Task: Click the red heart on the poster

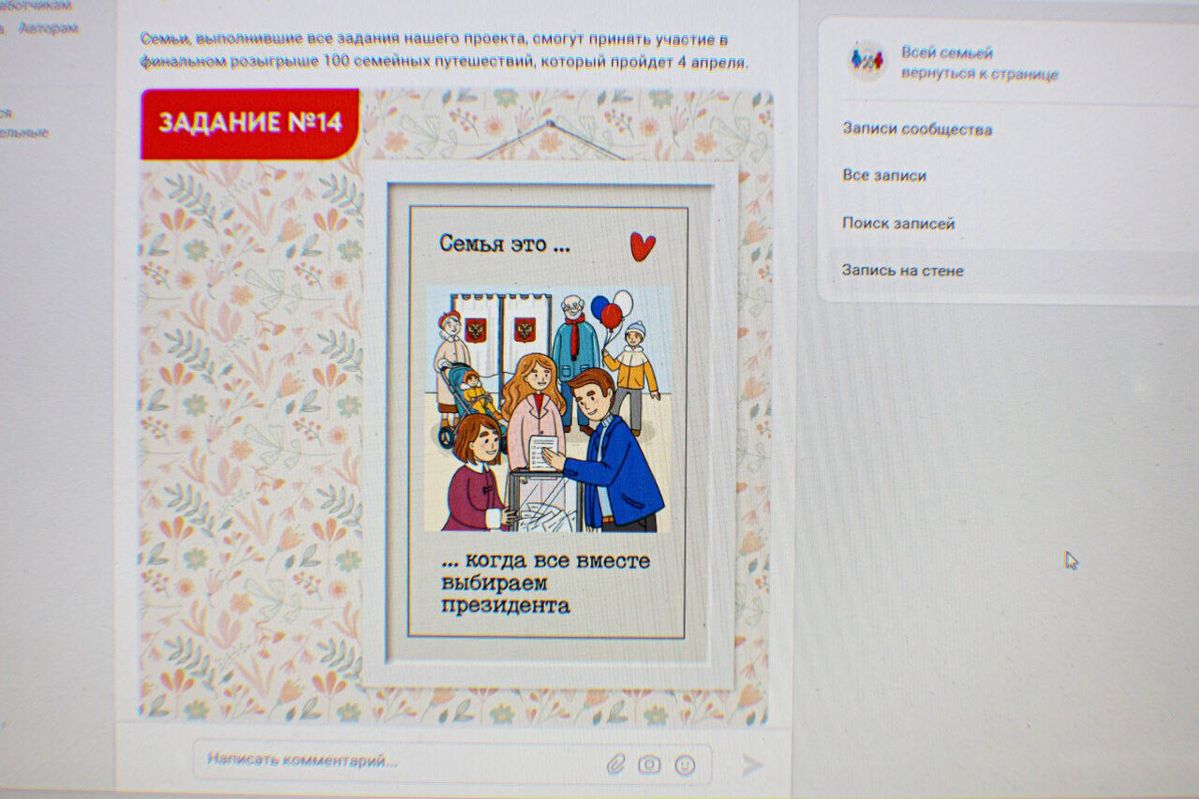Action: 642,245
